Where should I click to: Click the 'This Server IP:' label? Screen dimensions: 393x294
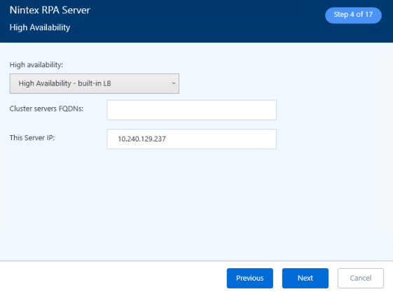pos(32,138)
